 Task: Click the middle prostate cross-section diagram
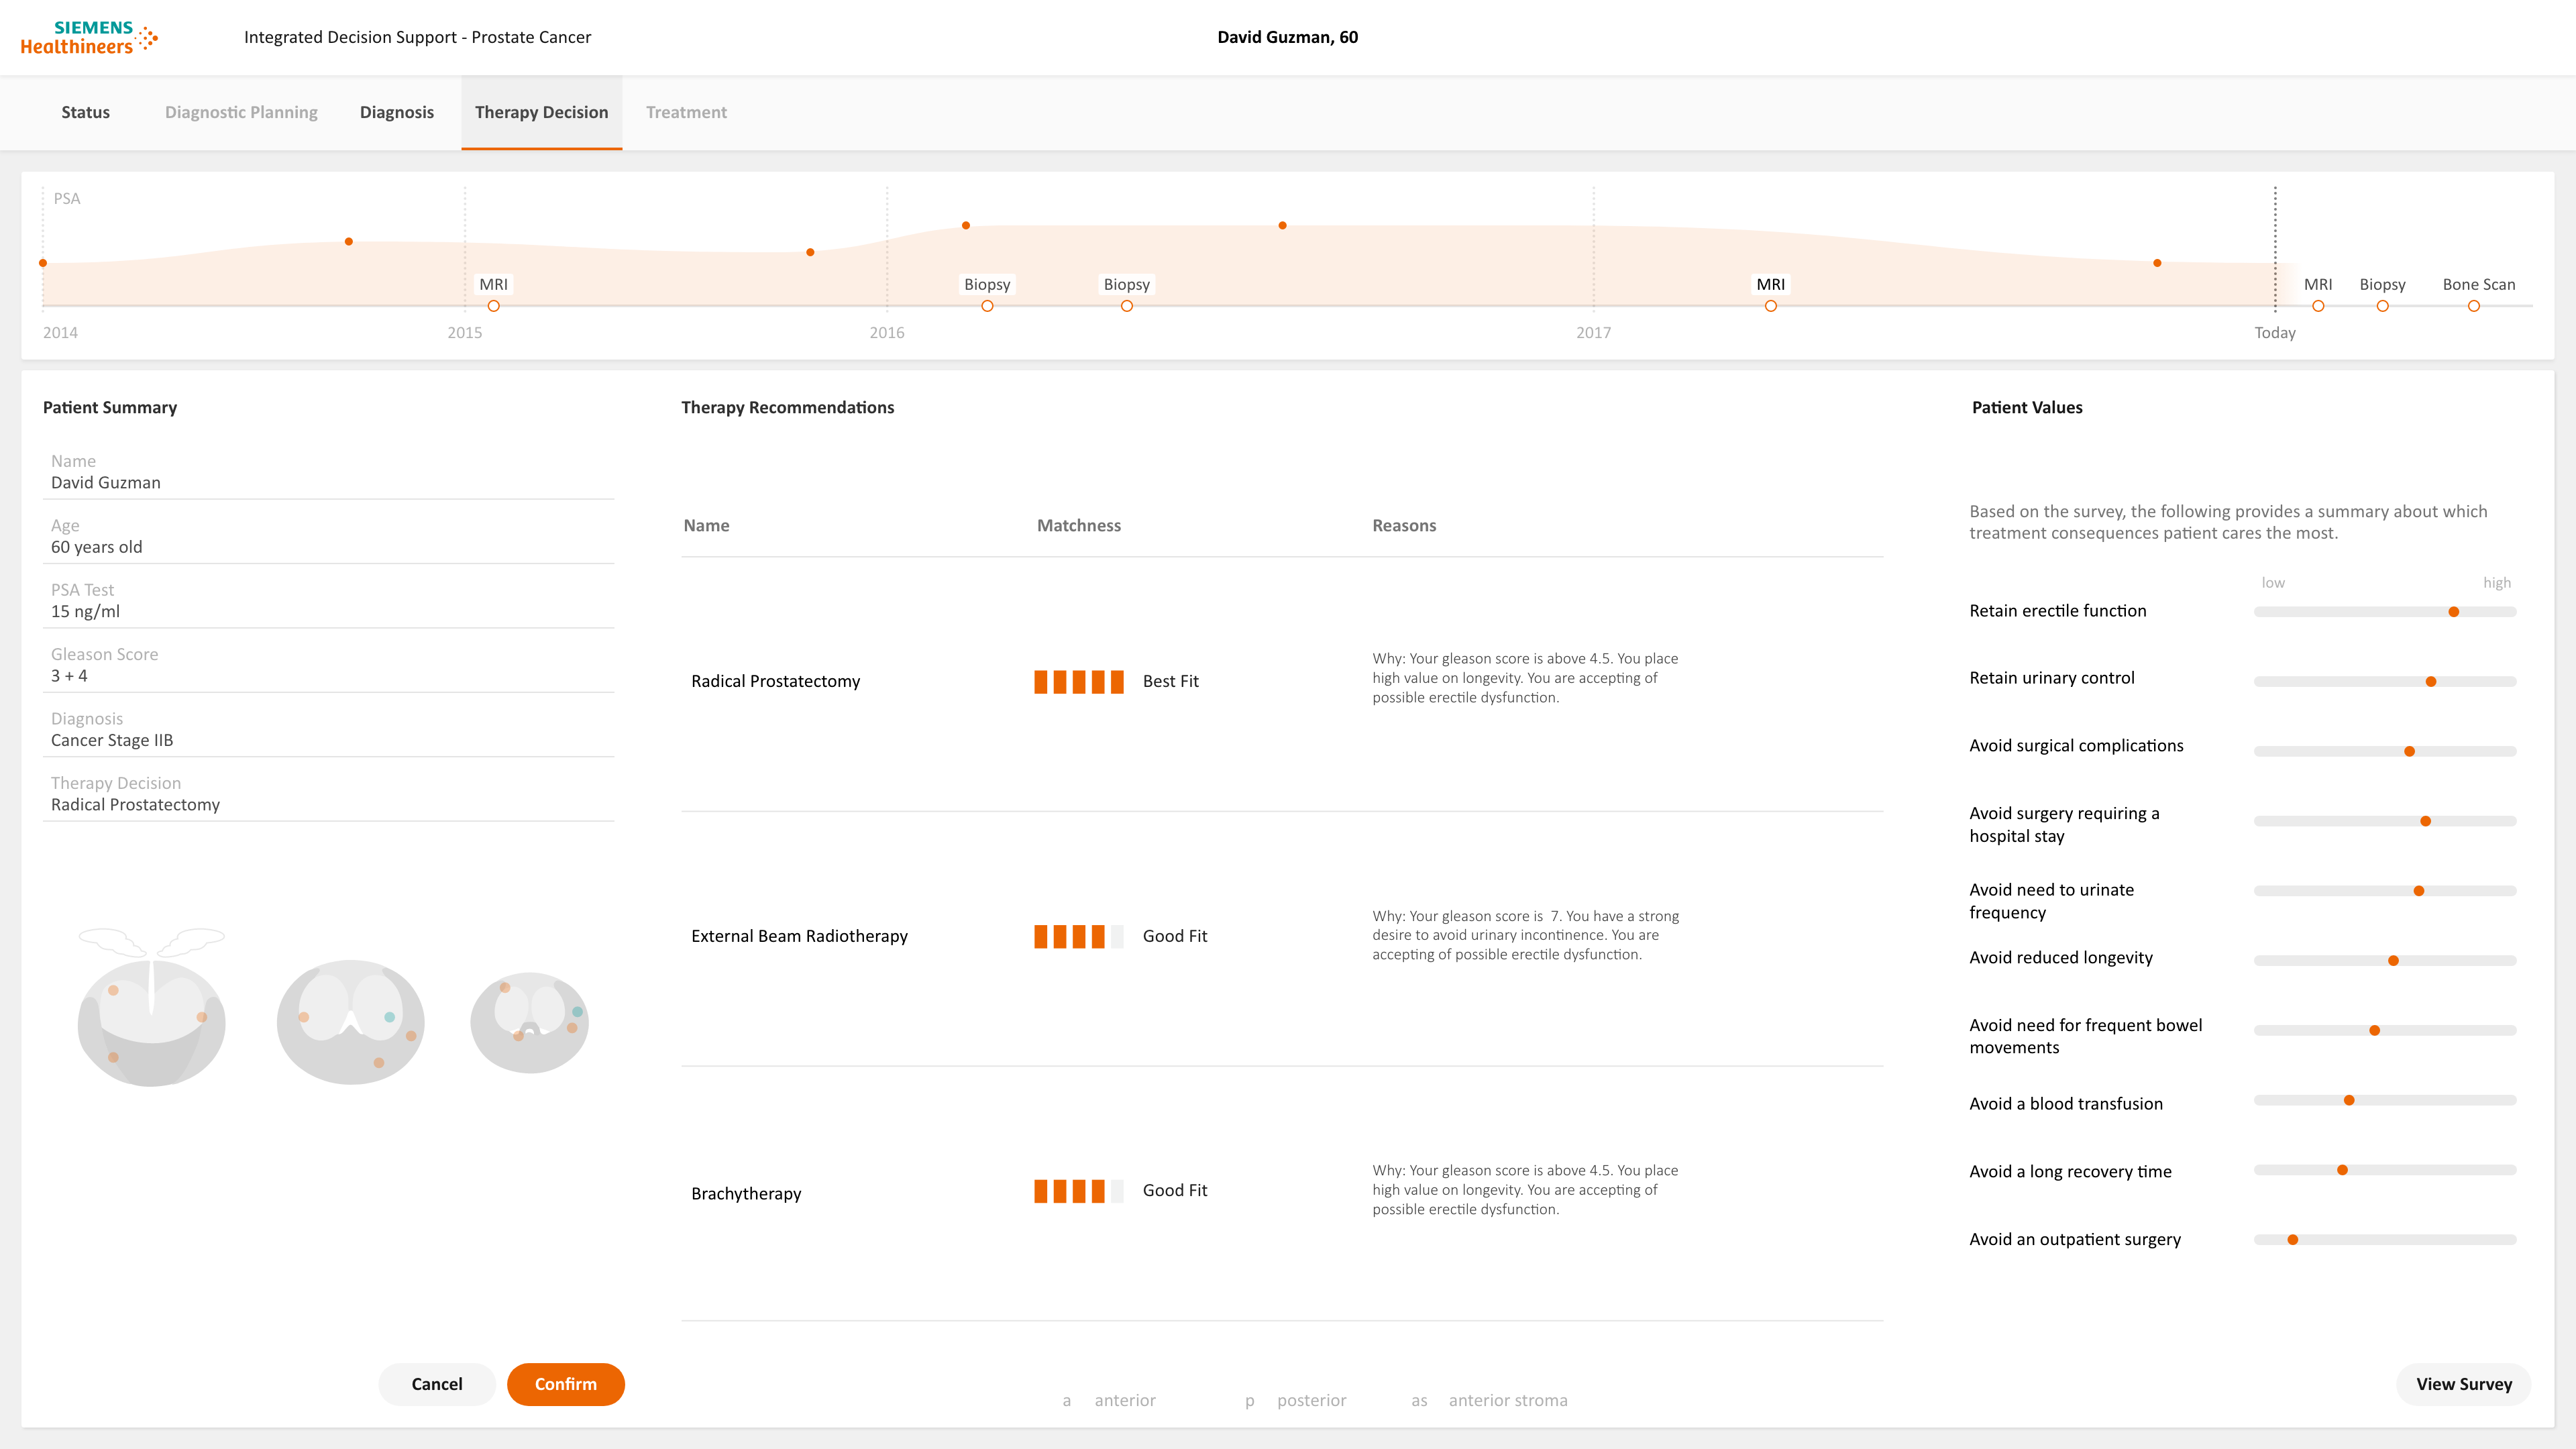tap(351, 1022)
